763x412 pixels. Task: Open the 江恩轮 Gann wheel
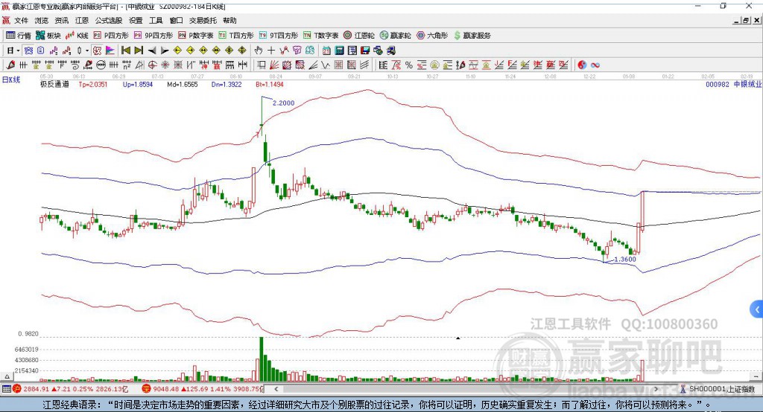click(359, 36)
